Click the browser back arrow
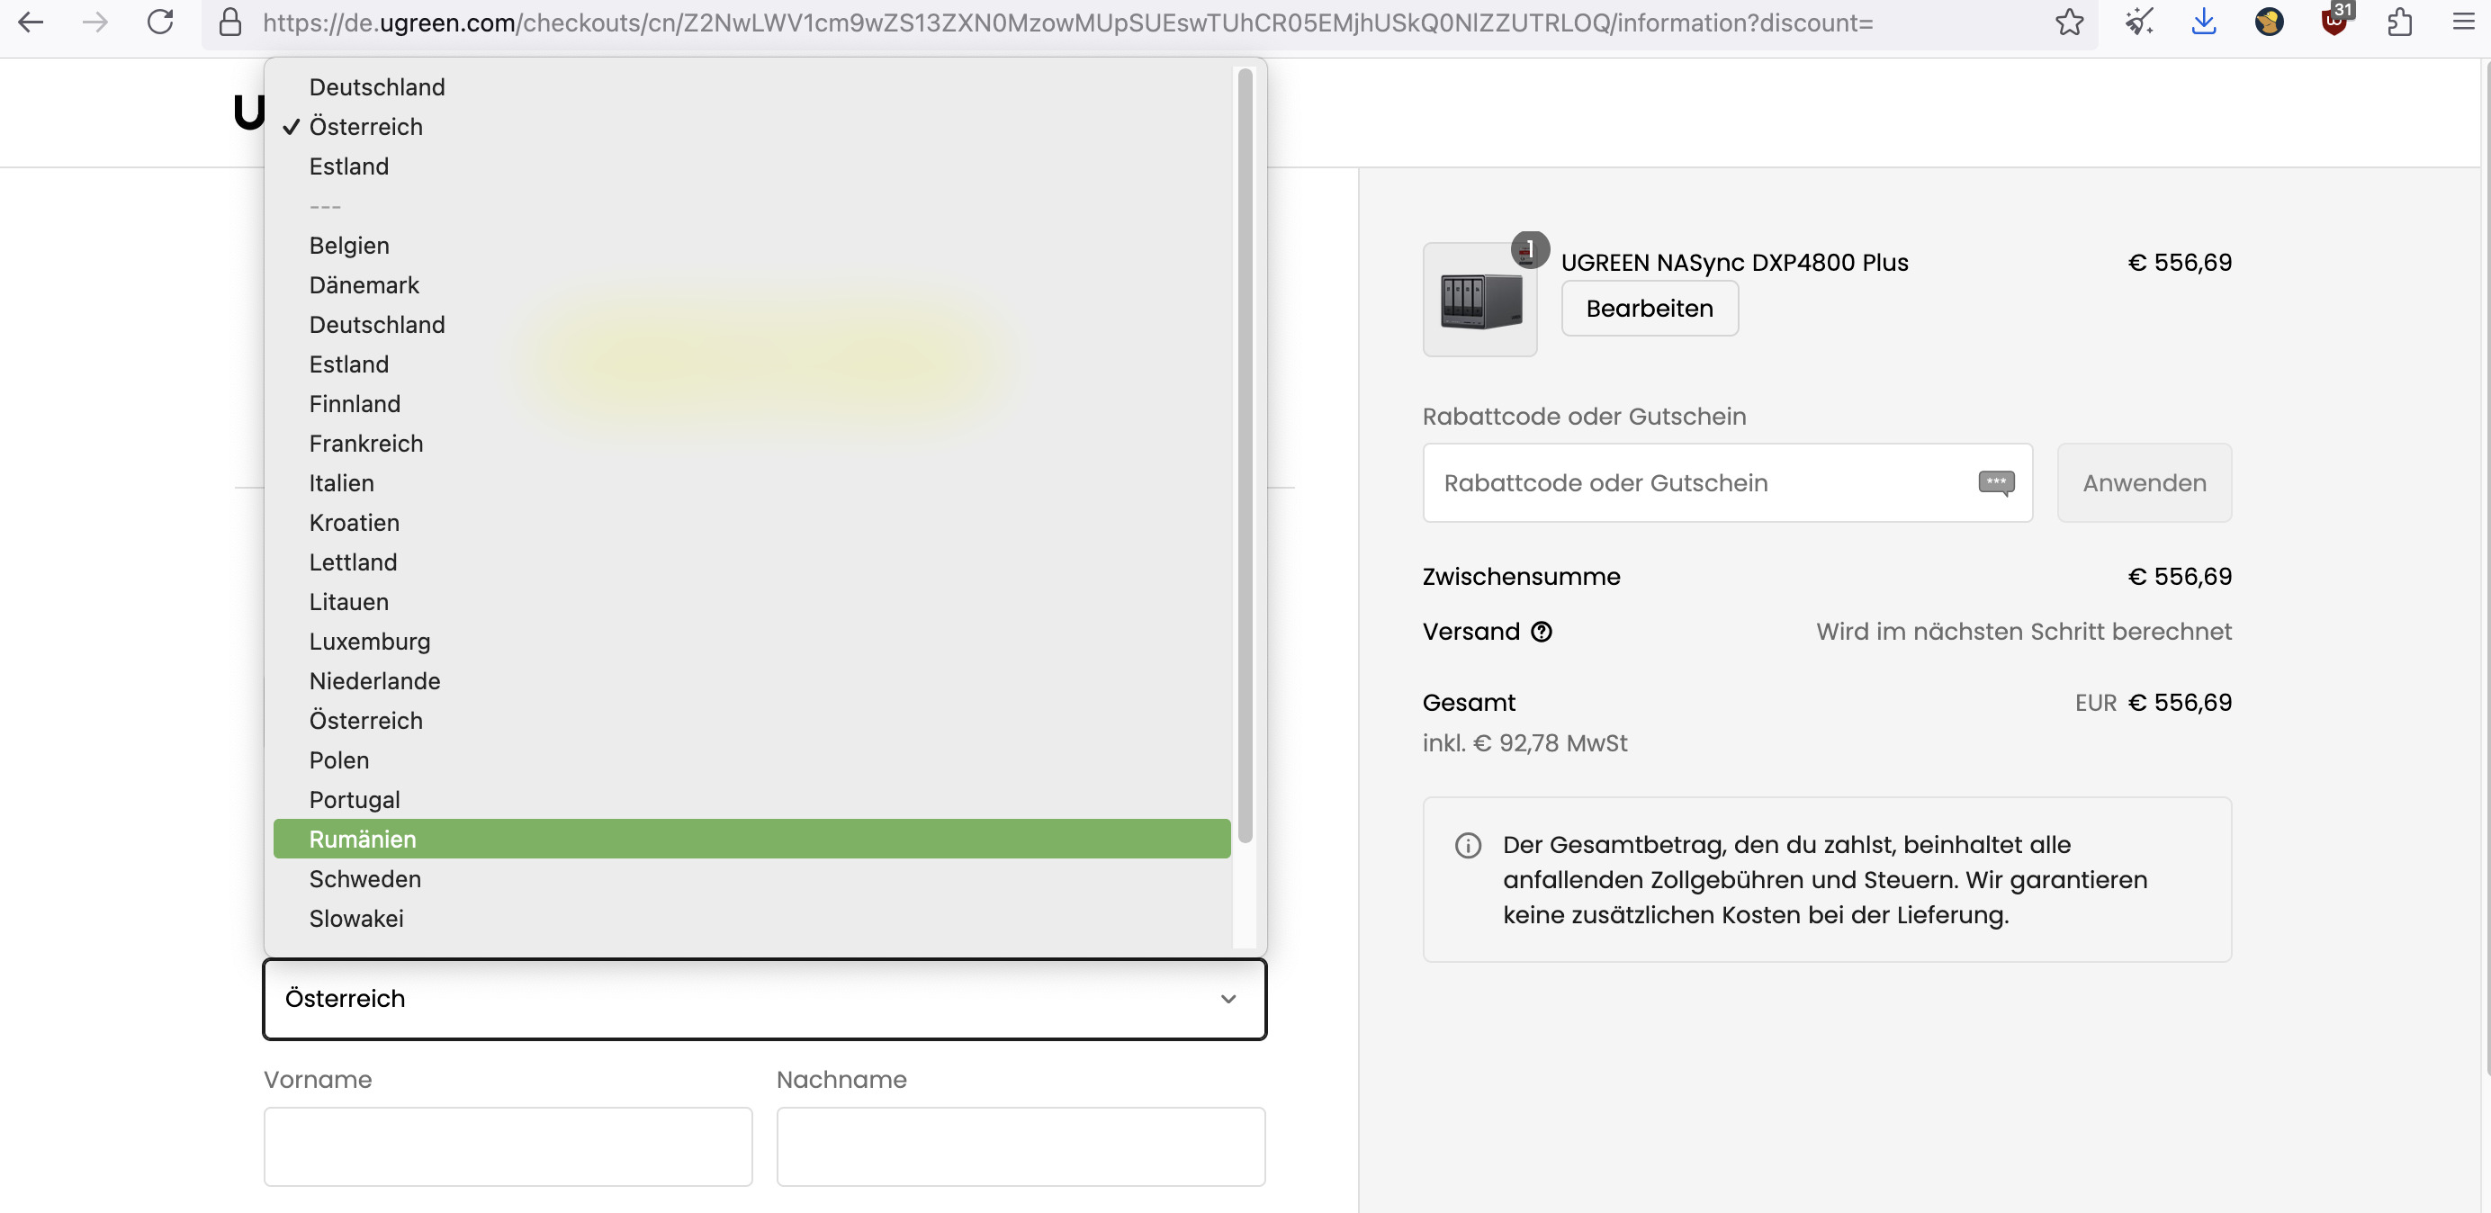This screenshot has width=2491, height=1213. (31, 22)
